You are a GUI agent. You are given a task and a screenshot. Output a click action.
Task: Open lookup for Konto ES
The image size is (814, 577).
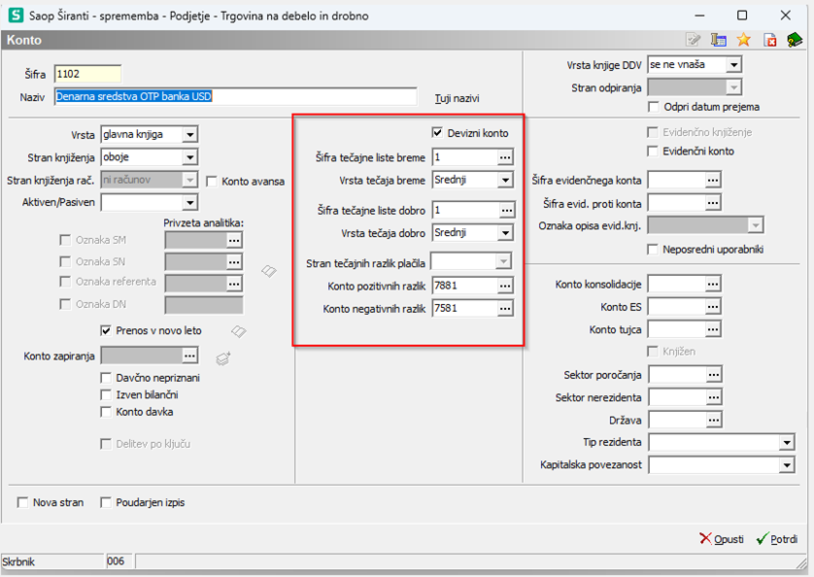[713, 307]
